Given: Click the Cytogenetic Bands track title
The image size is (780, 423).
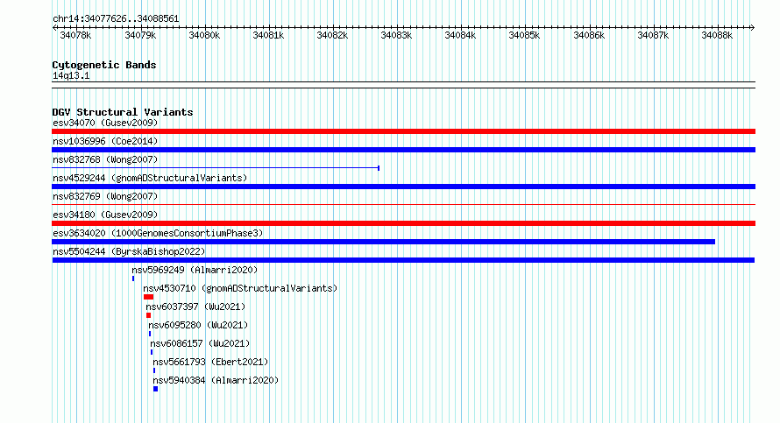Looking at the screenshot, I should [x=104, y=65].
